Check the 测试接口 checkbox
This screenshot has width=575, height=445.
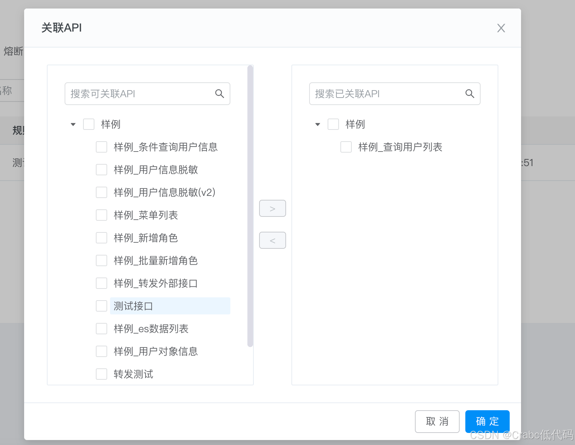click(x=101, y=306)
